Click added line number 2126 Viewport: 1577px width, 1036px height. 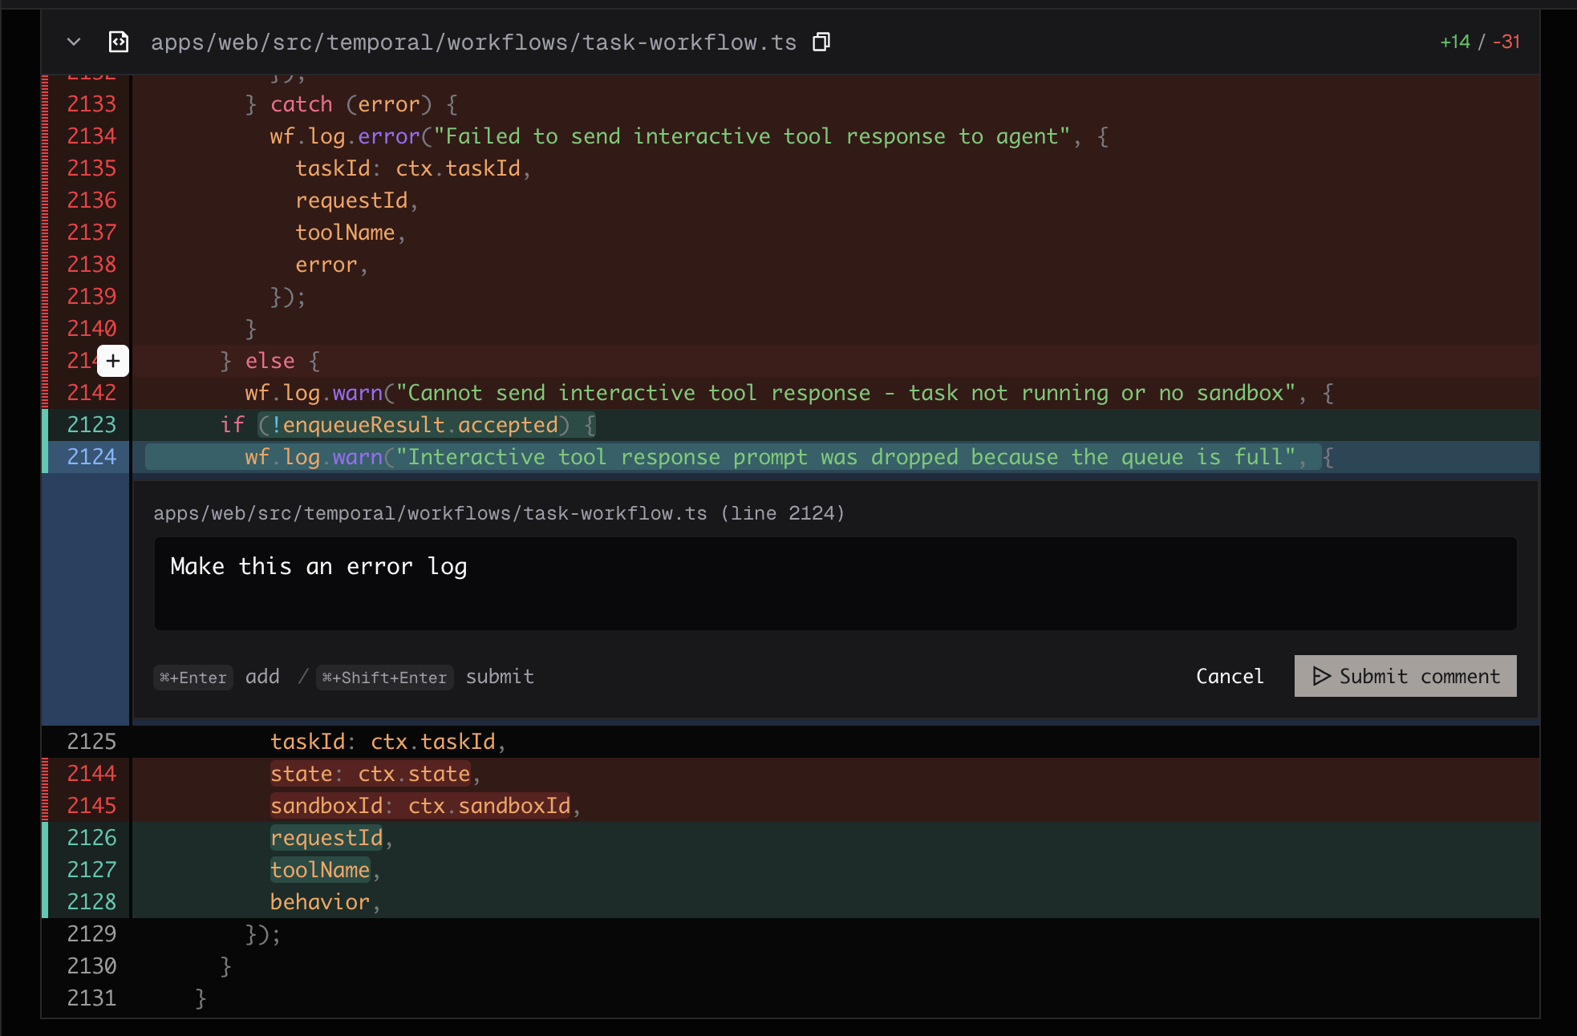click(91, 838)
